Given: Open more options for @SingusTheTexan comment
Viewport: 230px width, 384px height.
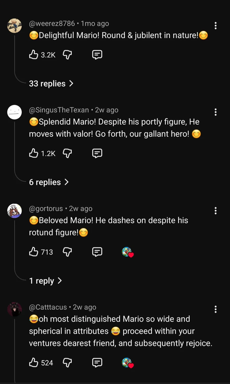Looking at the screenshot, I should (x=216, y=112).
